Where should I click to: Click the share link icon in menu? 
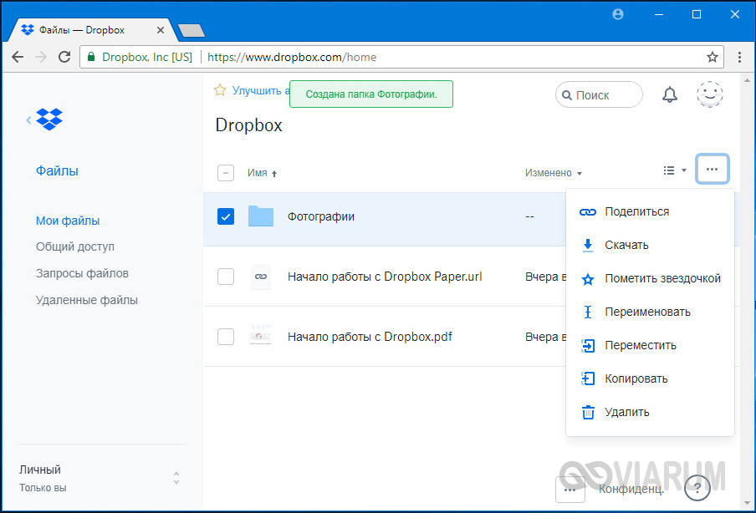(588, 212)
